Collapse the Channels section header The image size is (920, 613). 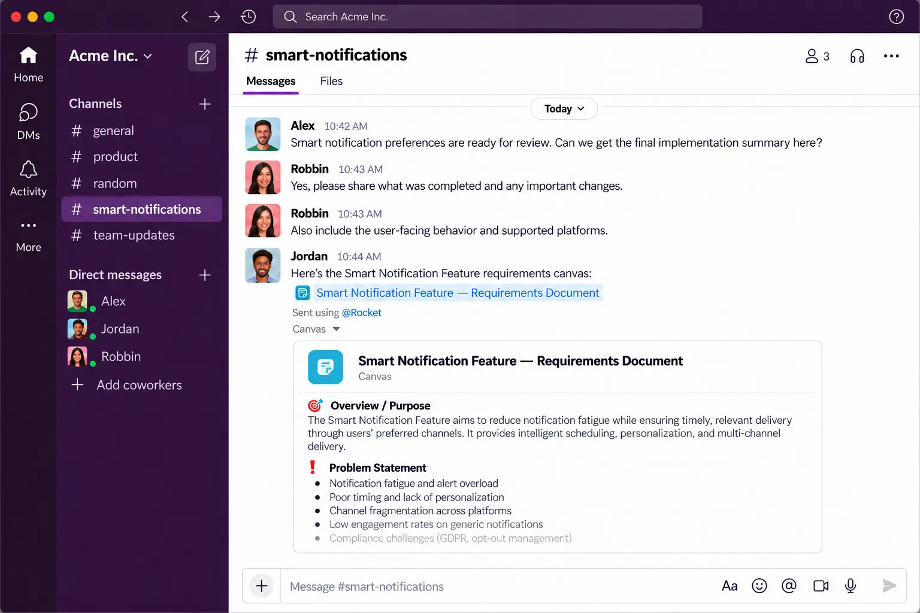(95, 104)
